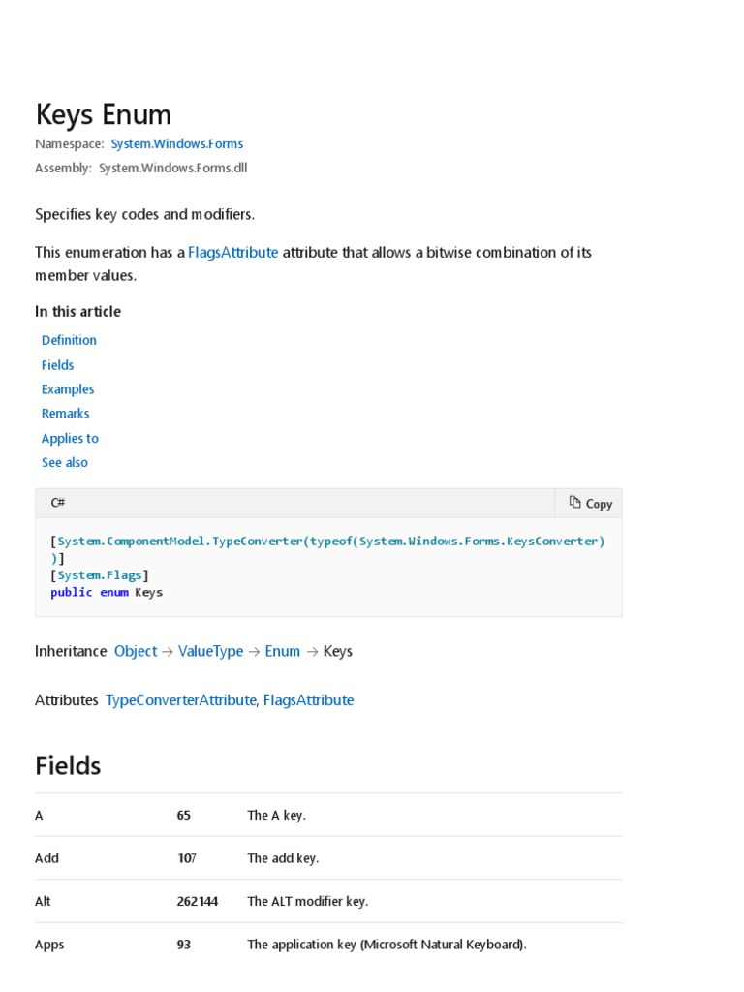Screen dimensions: 744x992
Task: Open the ValueType inheritance link
Action: tap(210, 651)
